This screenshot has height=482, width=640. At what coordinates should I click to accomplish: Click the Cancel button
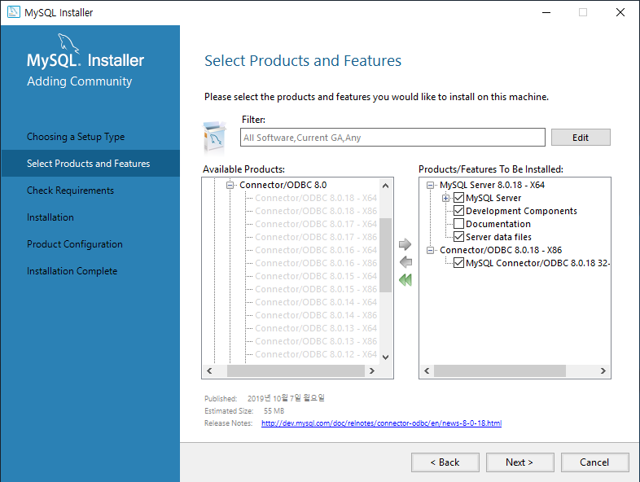(x=594, y=462)
